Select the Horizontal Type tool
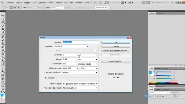This screenshot has width=185, height=104. tap(3, 68)
